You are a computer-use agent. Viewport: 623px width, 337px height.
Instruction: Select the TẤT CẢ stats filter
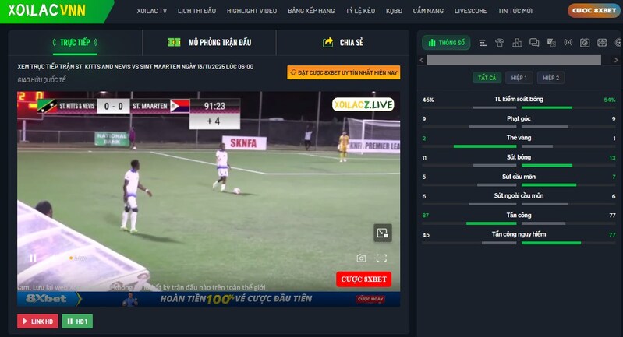487,78
